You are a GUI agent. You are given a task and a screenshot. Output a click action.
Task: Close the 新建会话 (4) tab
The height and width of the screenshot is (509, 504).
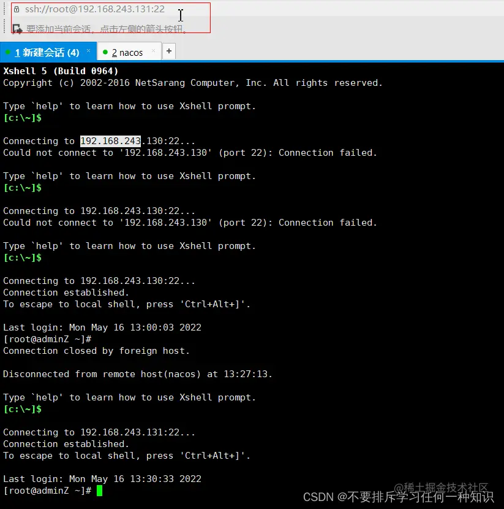click(88, 51)
